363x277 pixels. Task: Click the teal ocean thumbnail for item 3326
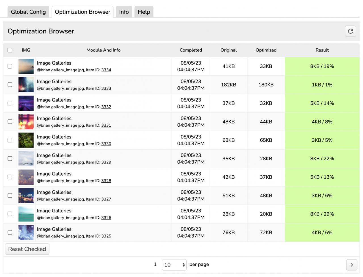click(26, 214)
